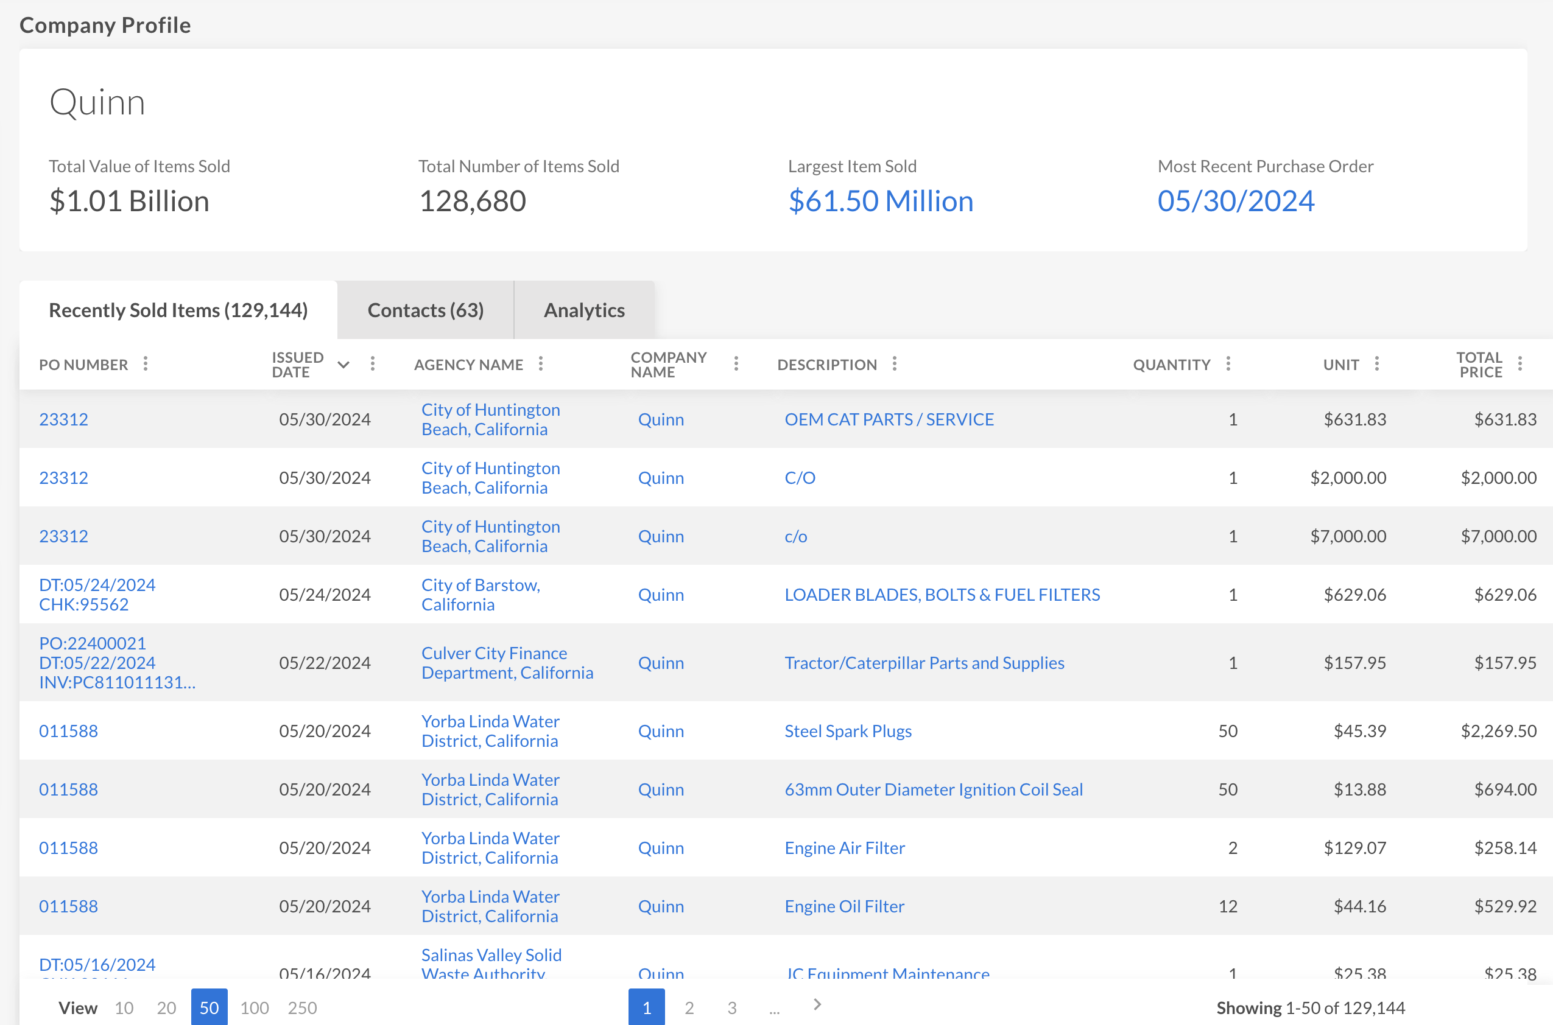
Task: Open PO Number column options menu
Action: (145, 364)
